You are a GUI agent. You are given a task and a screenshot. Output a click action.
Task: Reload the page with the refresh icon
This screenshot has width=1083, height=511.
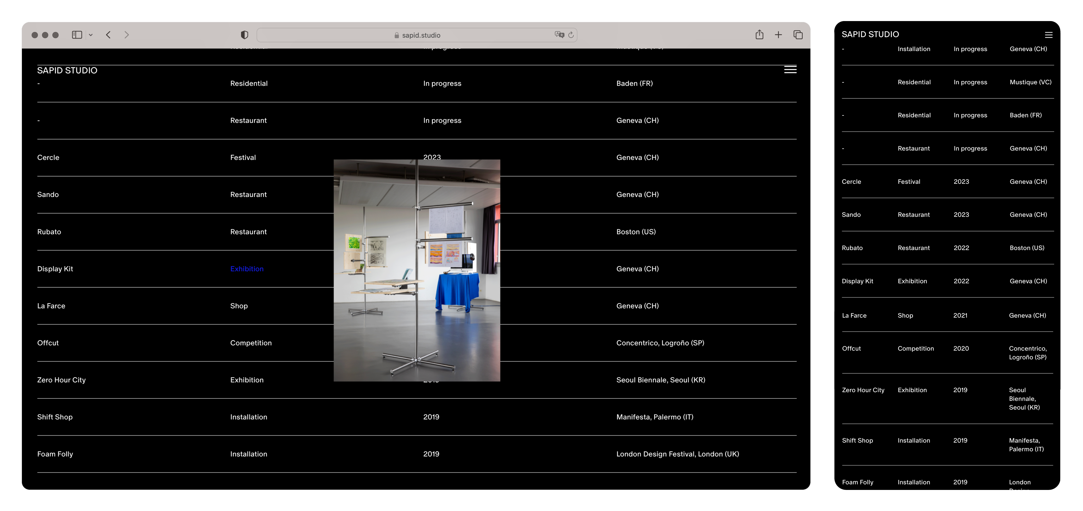click(x=571, y=35)
